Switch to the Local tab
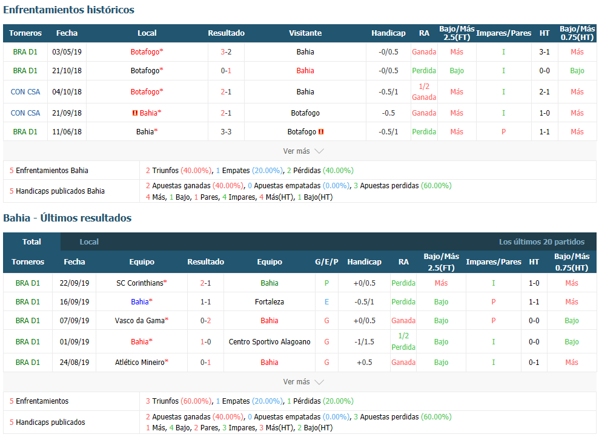This screenshot has height=440, width=599. (x=89, y=241)
